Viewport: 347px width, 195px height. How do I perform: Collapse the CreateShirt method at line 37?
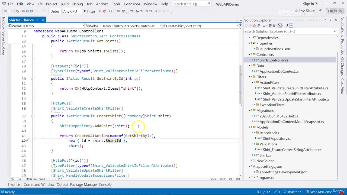click(x=32, y=116)
